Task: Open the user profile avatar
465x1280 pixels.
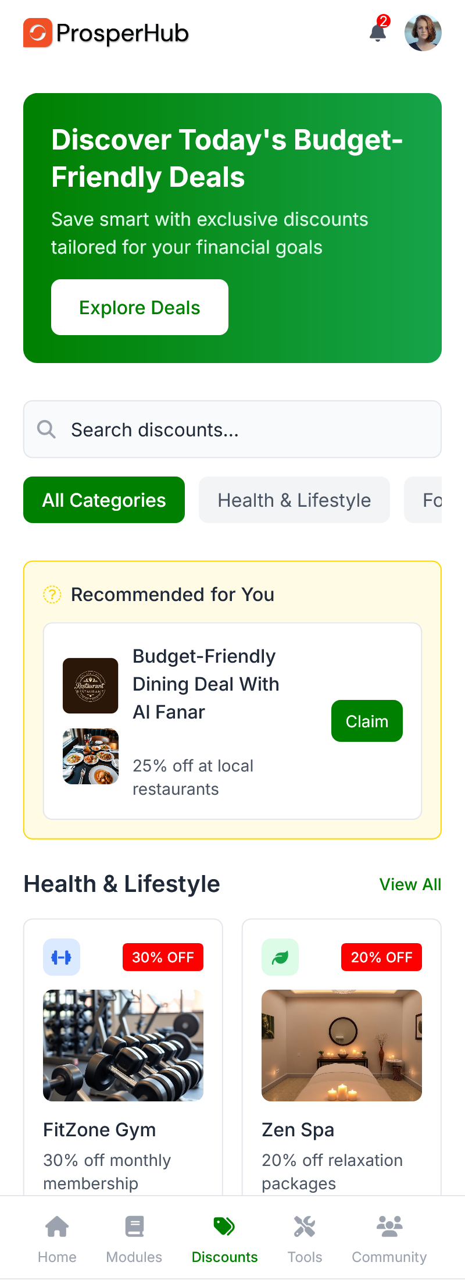Action: [x=423, y=33]
